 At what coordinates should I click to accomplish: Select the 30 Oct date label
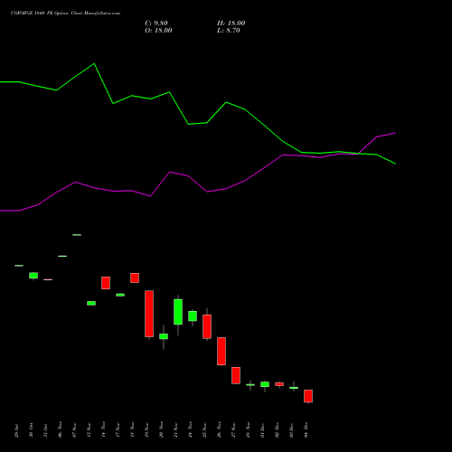coord(31,430)
